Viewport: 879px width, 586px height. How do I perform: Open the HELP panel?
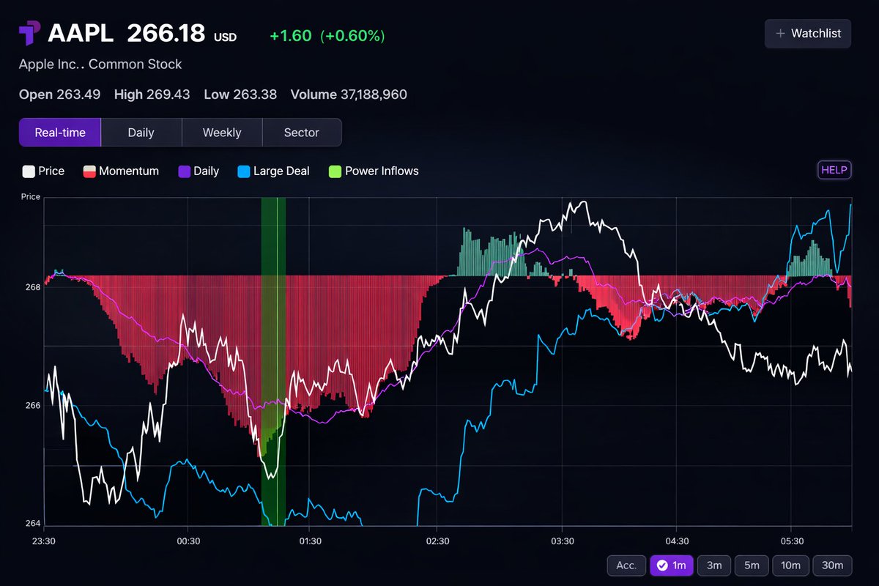(x=834, y=169)
